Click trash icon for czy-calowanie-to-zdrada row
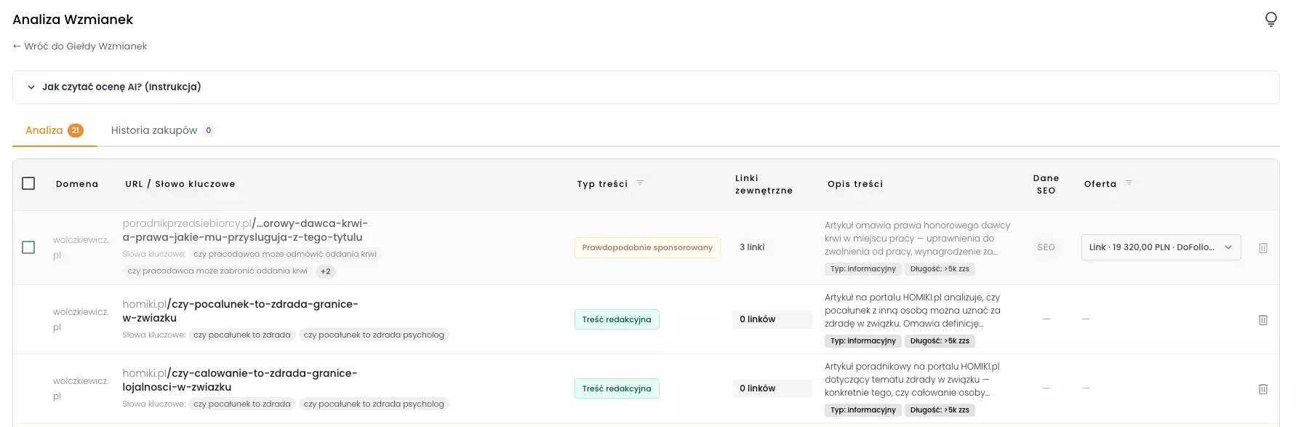The image size is (1309, 427). pos(1263,389)
